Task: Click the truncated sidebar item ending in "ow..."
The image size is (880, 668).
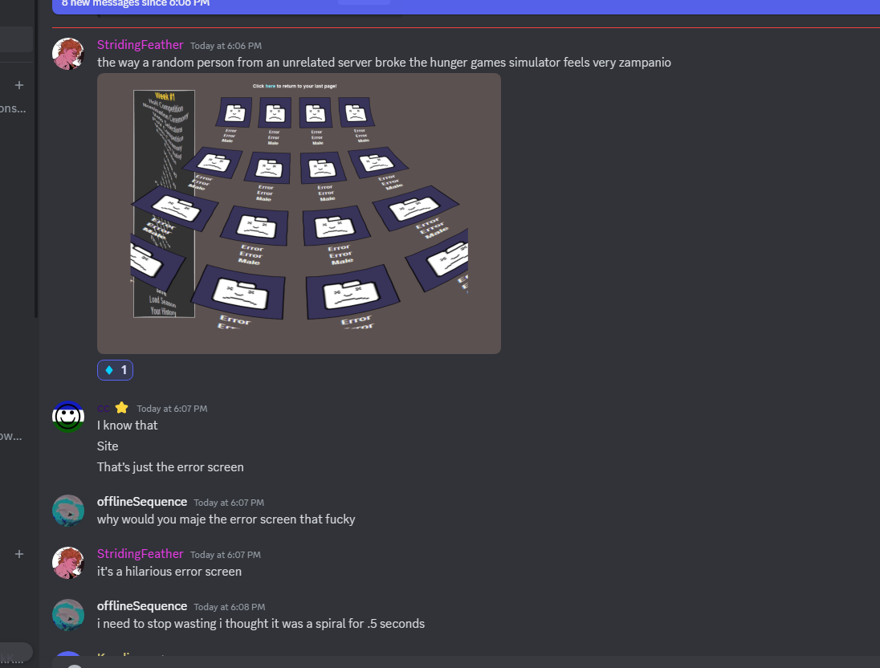Action: tap(11, 436)
